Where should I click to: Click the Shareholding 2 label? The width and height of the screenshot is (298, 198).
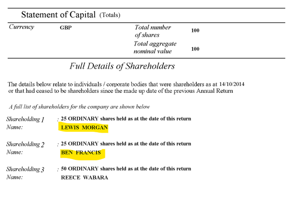(x=25, y=144)
